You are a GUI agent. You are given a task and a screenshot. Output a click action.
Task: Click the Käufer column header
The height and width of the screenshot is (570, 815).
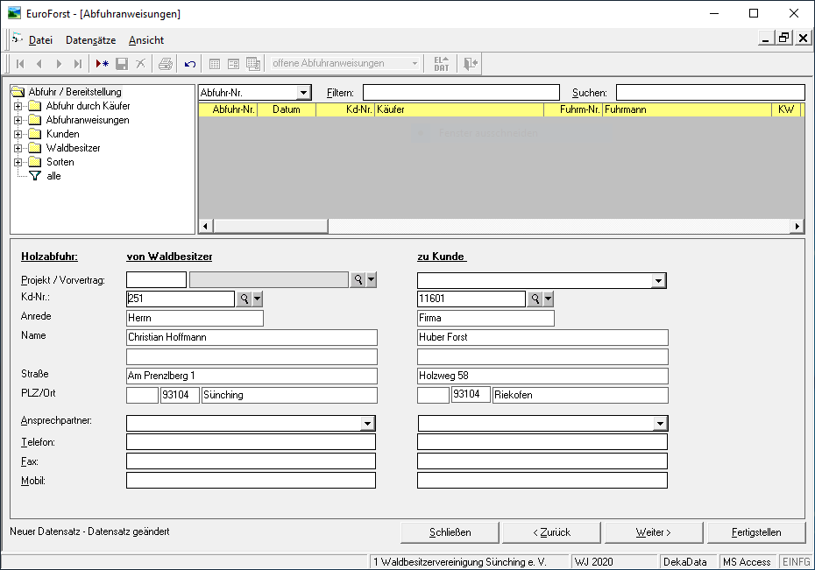459,109
